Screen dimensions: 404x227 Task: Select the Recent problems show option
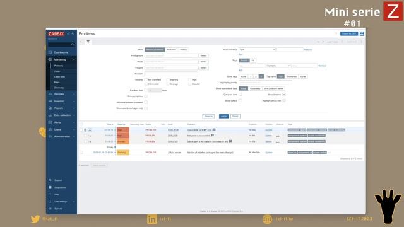point(155,49)
